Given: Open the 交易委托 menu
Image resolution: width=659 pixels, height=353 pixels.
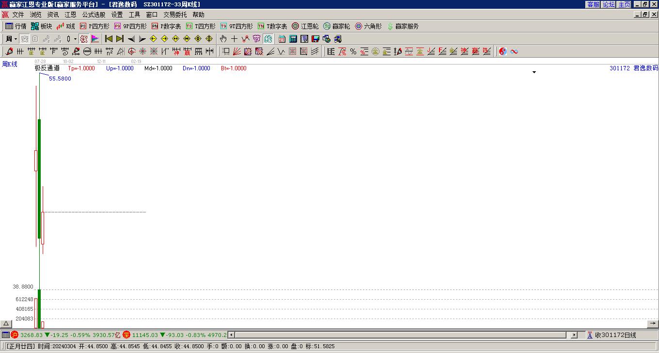Looking at the screenshot, I should coord(175,15).
